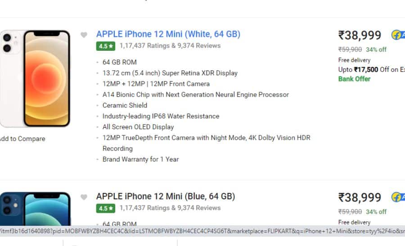Image resolution: width=405 pixels, height=246 pixels.
Task: Click Brand Warranty for 1 Year specification
Action: [x=140, y=159]
